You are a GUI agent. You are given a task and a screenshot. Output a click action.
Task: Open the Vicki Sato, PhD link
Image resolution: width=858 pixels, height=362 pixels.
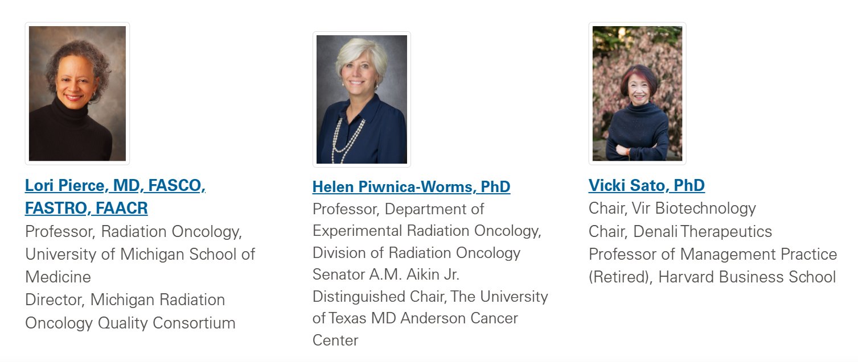[647, 185]
